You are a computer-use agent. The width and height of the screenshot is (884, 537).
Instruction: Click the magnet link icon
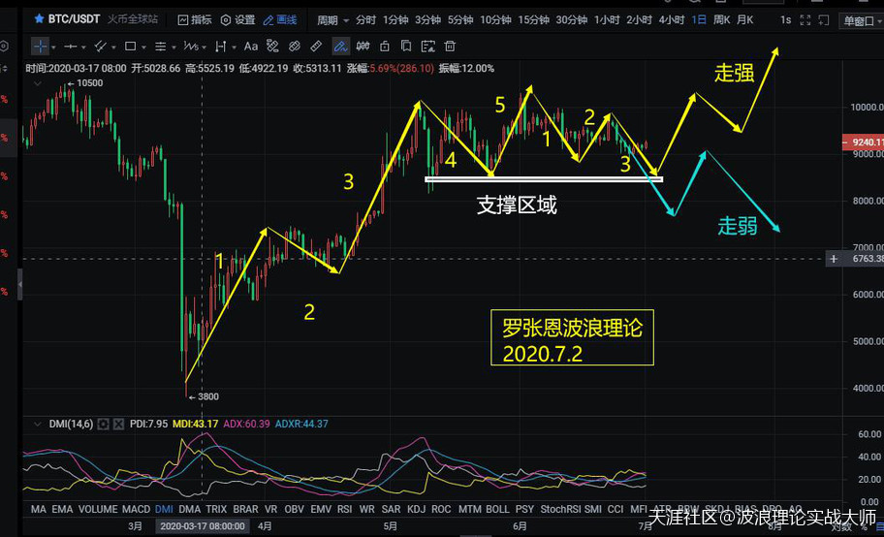click(295, 47)
